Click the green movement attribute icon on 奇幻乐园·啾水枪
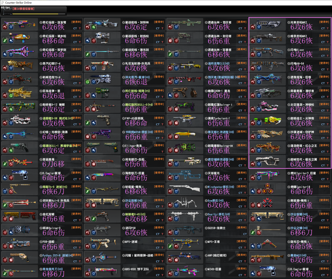332x279 pixels. click(5, 41)
